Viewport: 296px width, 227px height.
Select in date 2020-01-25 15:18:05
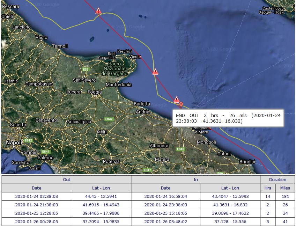[x=165, y=213]
